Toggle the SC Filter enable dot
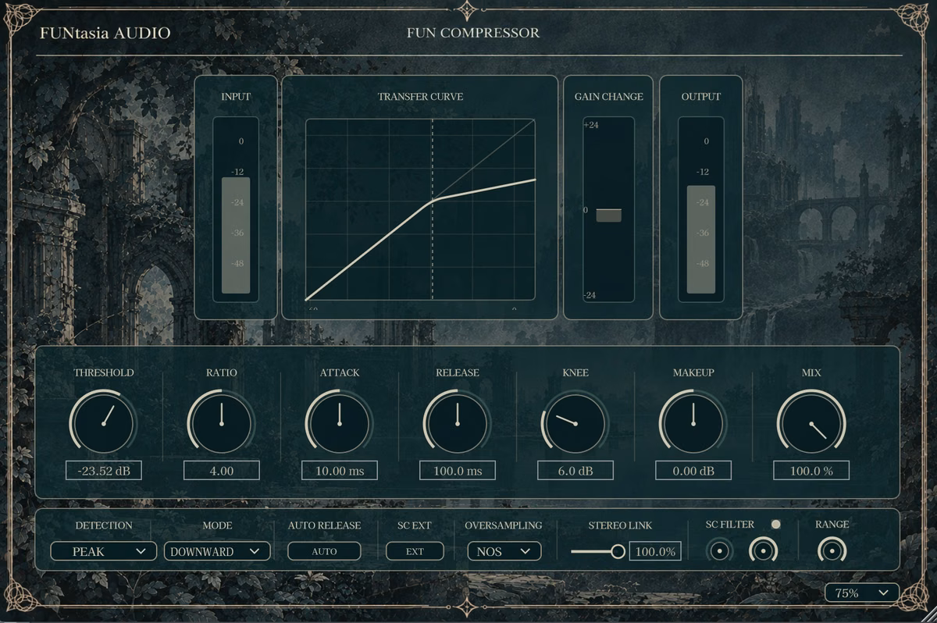Viewport: 937px width, 623px height. [775, 524]
